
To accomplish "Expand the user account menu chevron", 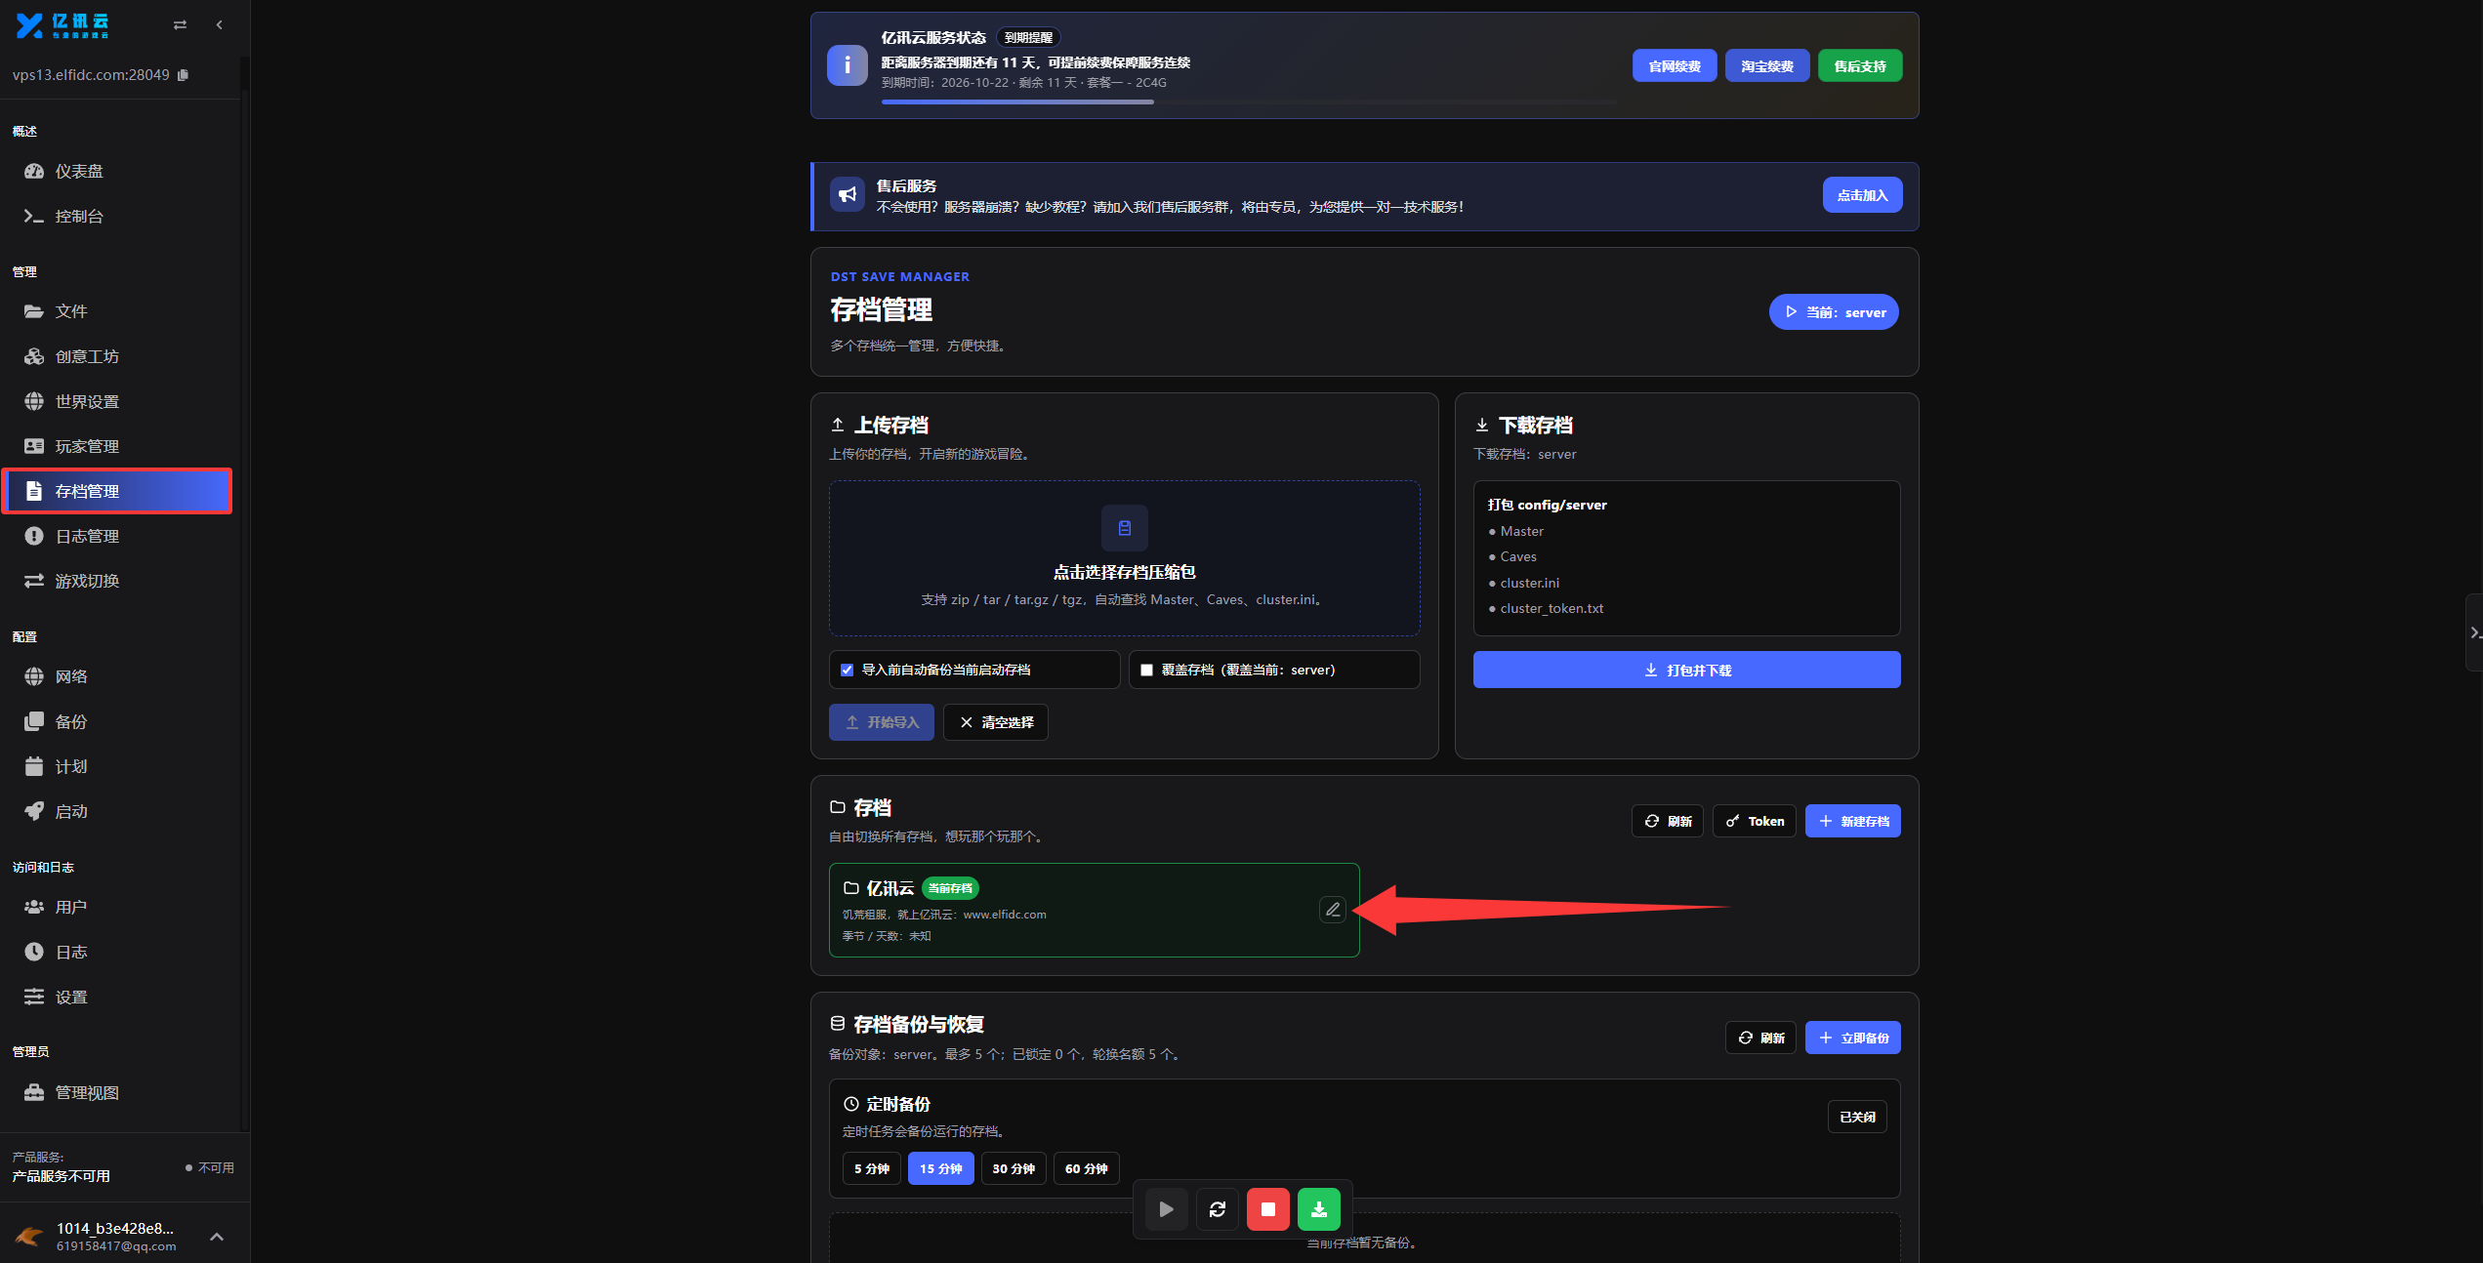I will pyautogui.click(x=217, y=1237).
